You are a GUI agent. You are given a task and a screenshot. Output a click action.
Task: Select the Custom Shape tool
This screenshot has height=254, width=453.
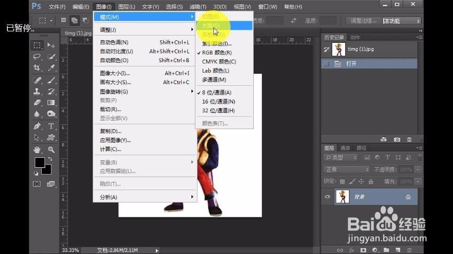tap(51, 137)
